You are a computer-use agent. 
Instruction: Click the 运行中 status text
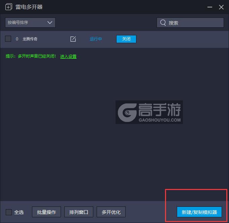click(96, 39)
